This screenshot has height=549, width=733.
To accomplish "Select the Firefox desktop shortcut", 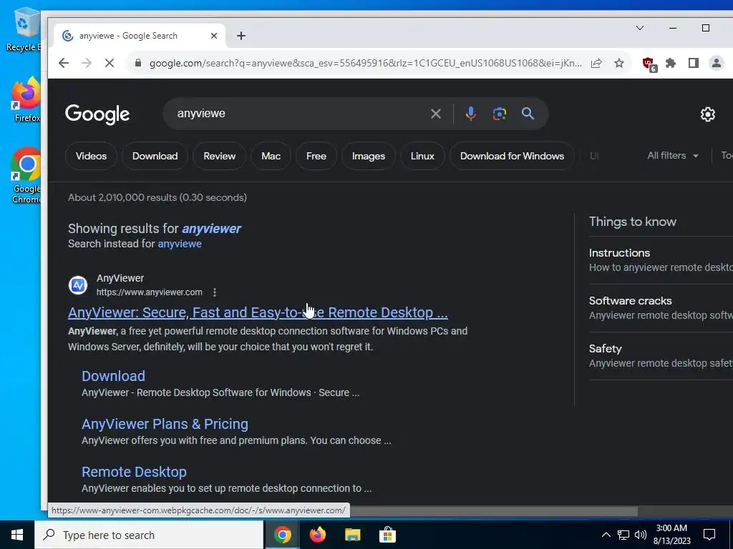I will (27, 100).
